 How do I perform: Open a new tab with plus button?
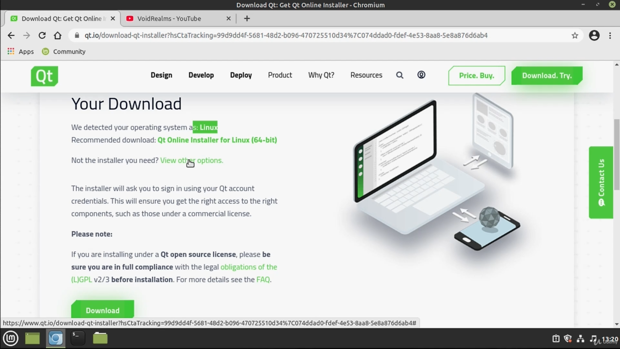click(x=247, y=18)
